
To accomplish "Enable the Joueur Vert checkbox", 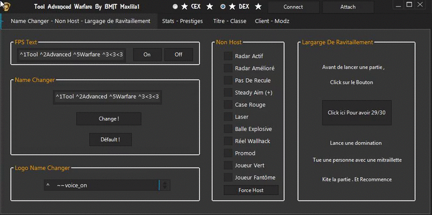I will [228, 165].
